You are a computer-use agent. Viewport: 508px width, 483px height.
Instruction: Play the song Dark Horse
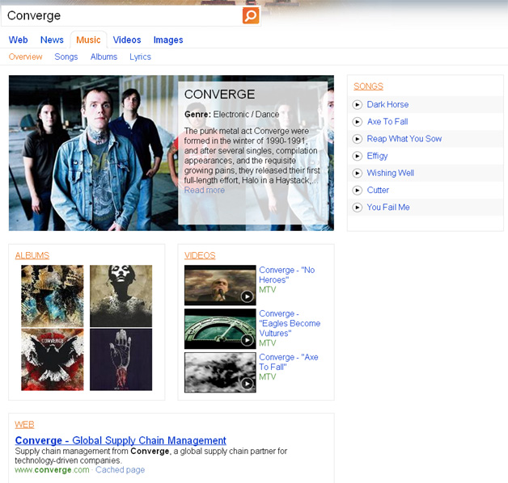(x=357, y=105)
